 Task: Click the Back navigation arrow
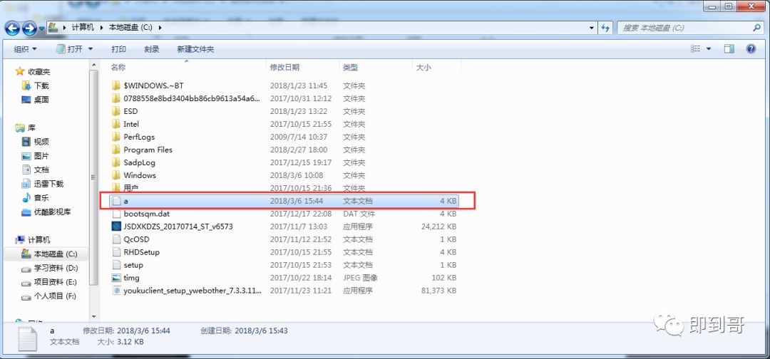12,28
